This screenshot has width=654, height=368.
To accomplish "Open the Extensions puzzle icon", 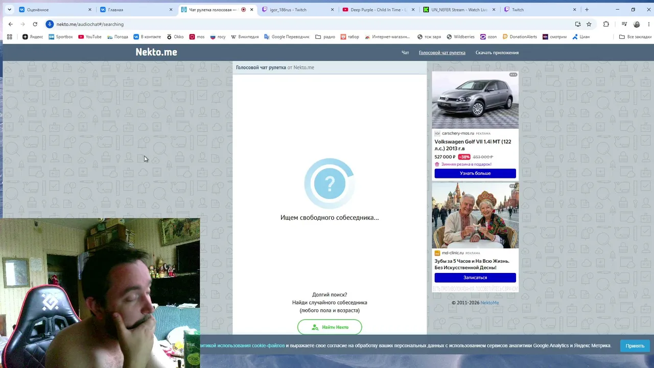I will 606,24.
